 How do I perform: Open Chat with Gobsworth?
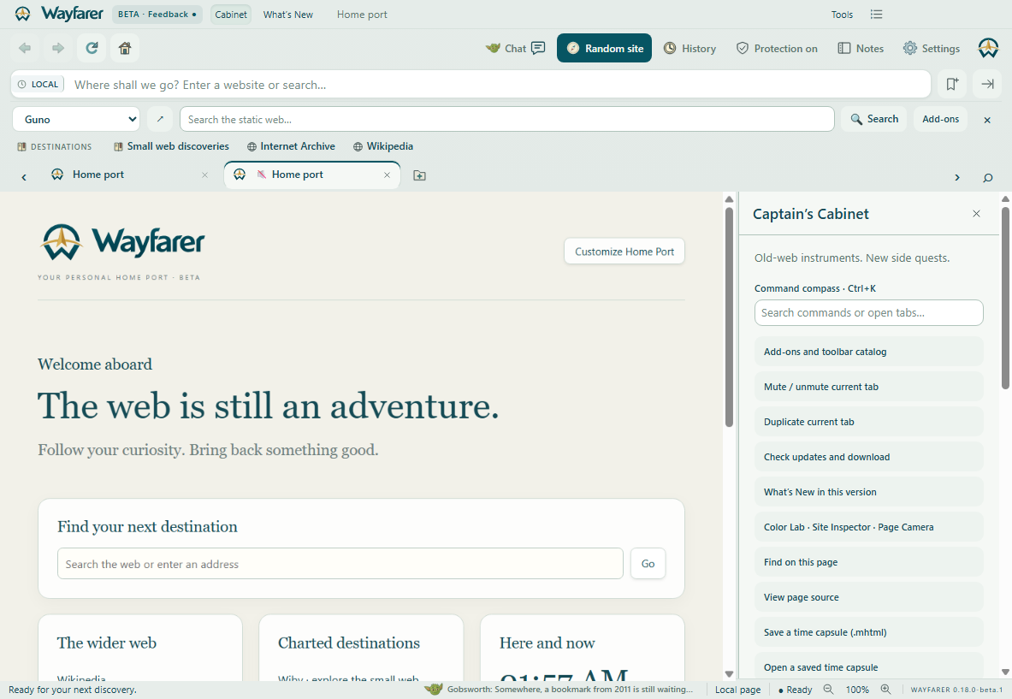[x=516, y=49]
